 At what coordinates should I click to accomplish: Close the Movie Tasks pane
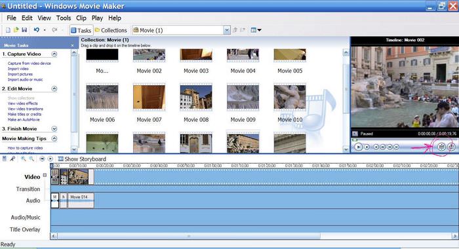pyautogui.click(x=72, y=45)
